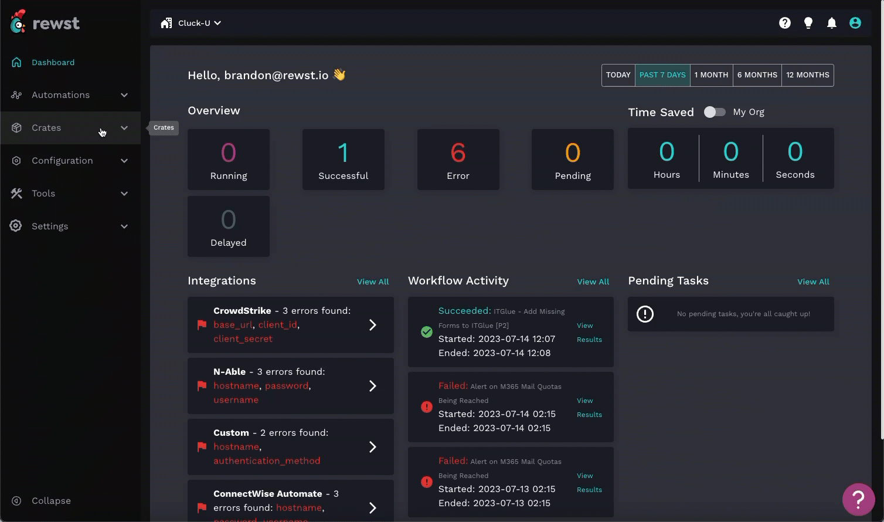Screen dimensions: 884x522
Task: Open N-Able integration errors arrow
Action: [x=372, y=386]
